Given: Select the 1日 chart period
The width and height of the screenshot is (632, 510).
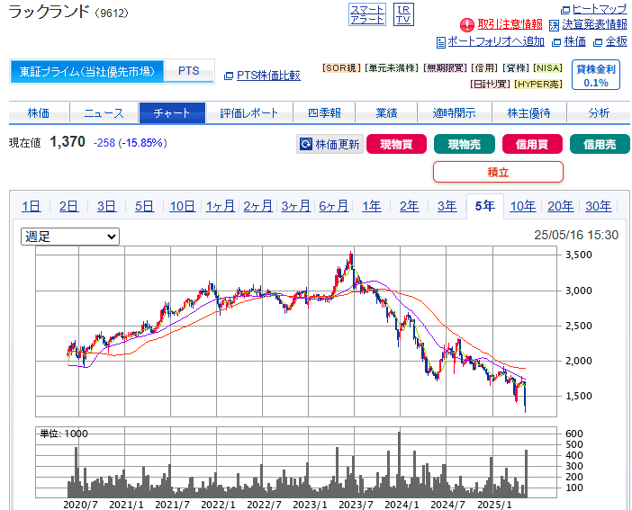Looking at the screenshot, I should 31,206.
